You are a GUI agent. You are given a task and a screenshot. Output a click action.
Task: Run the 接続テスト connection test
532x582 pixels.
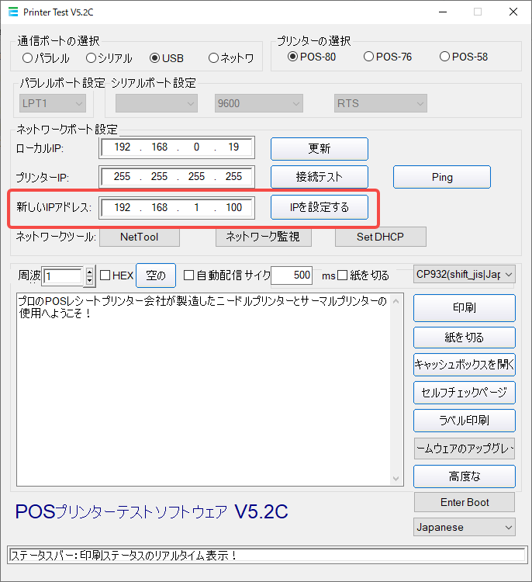[319, 177]
